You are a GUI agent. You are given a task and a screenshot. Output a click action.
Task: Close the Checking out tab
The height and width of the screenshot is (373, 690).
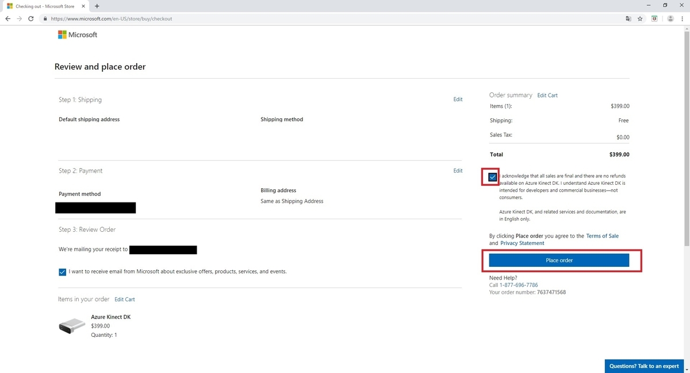coord(83,6)
